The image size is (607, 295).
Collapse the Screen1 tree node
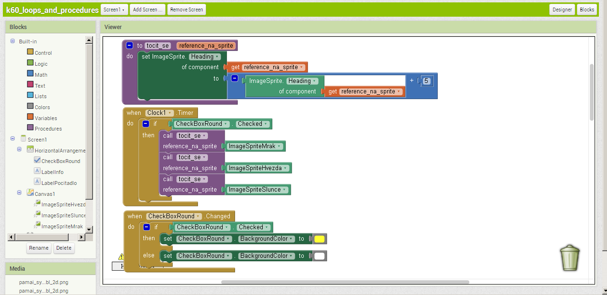click(x=12, y=139)
